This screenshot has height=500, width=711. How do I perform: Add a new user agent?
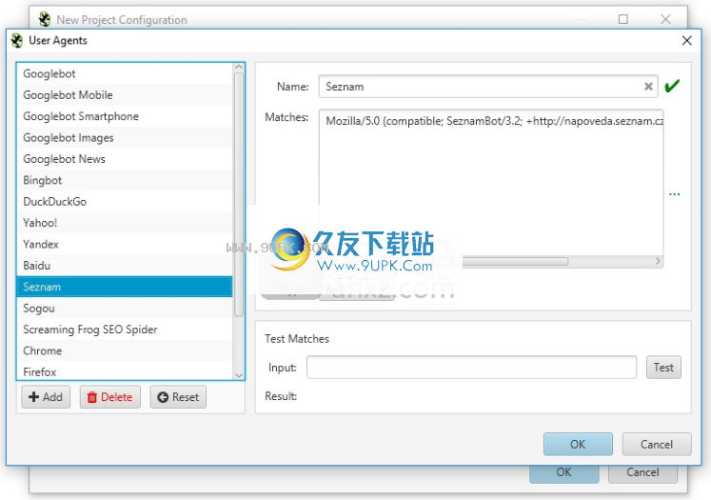46,397
